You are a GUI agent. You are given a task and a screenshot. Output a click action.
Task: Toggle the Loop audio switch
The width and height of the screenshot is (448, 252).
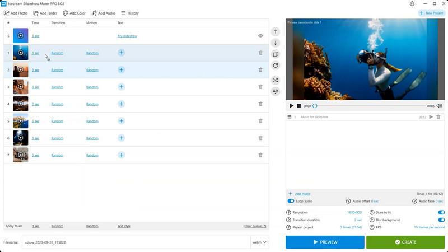tap(291, 201)
